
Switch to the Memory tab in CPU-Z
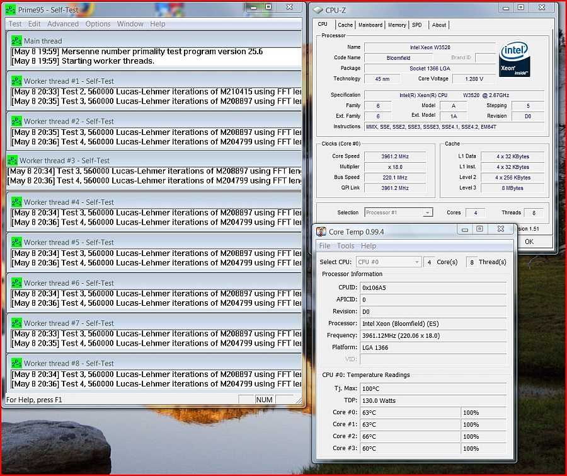(x=397, y=25)
